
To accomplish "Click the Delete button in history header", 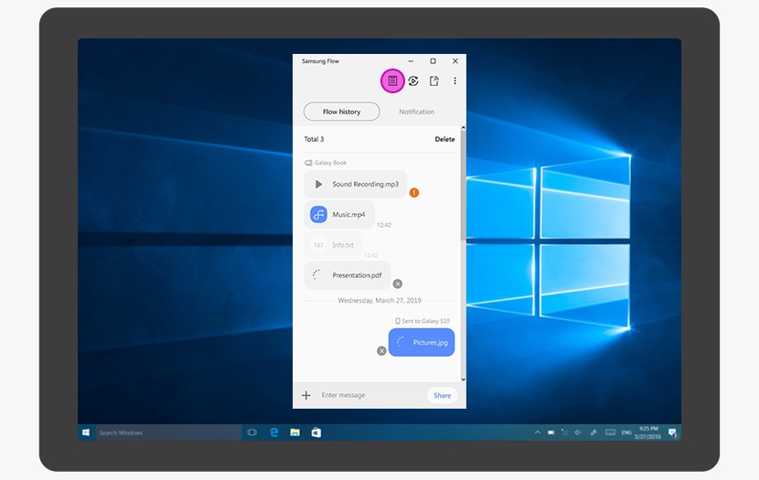I will [x=444, y=140].
